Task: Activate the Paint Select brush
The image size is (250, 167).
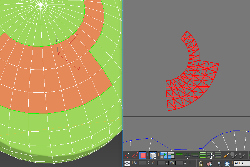Action: pyautogui.click(x=226, y=155)
